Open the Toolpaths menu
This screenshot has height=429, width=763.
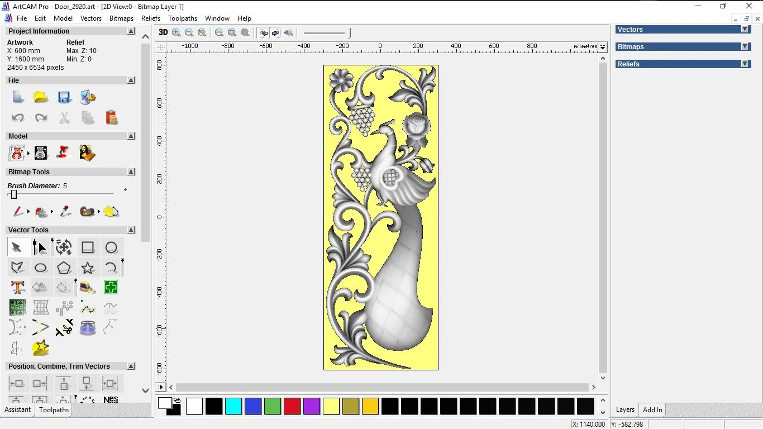coord(183,18)
